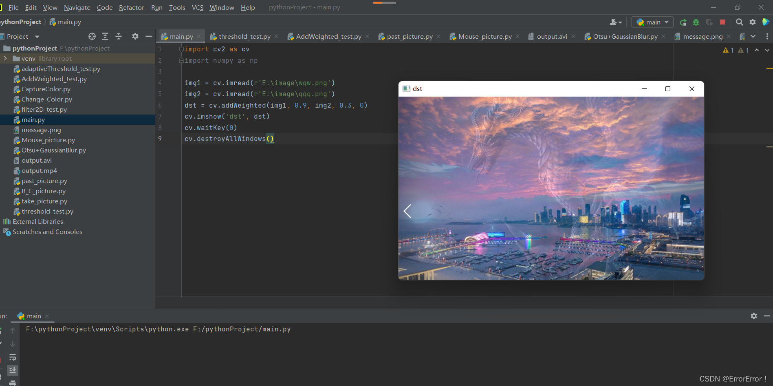The image size is (773, 386).
Task: Open the Tools menu
Action: click(x=177, y=7)
